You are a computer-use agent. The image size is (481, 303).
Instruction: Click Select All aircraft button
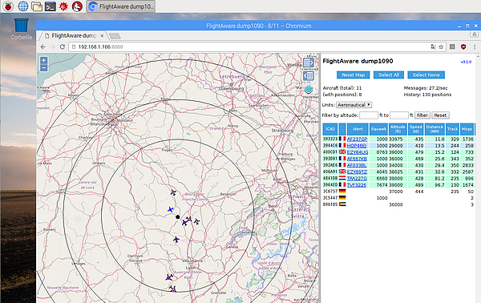[389, 75]
